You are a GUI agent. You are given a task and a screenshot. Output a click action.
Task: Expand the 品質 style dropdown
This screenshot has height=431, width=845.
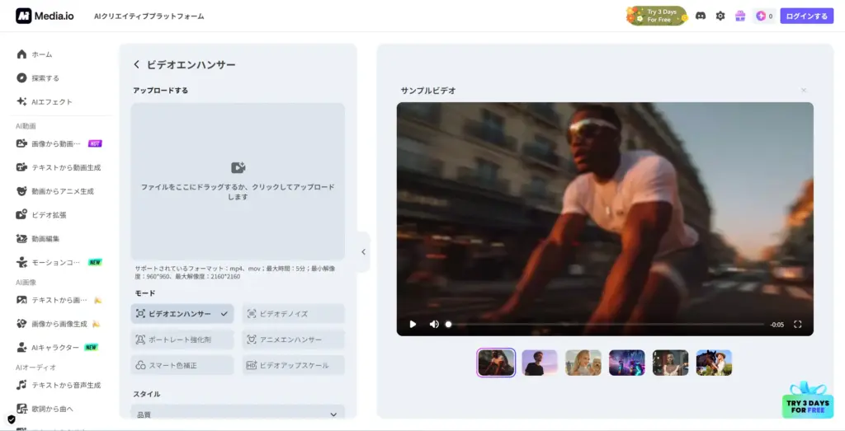(x=238, y=413)
